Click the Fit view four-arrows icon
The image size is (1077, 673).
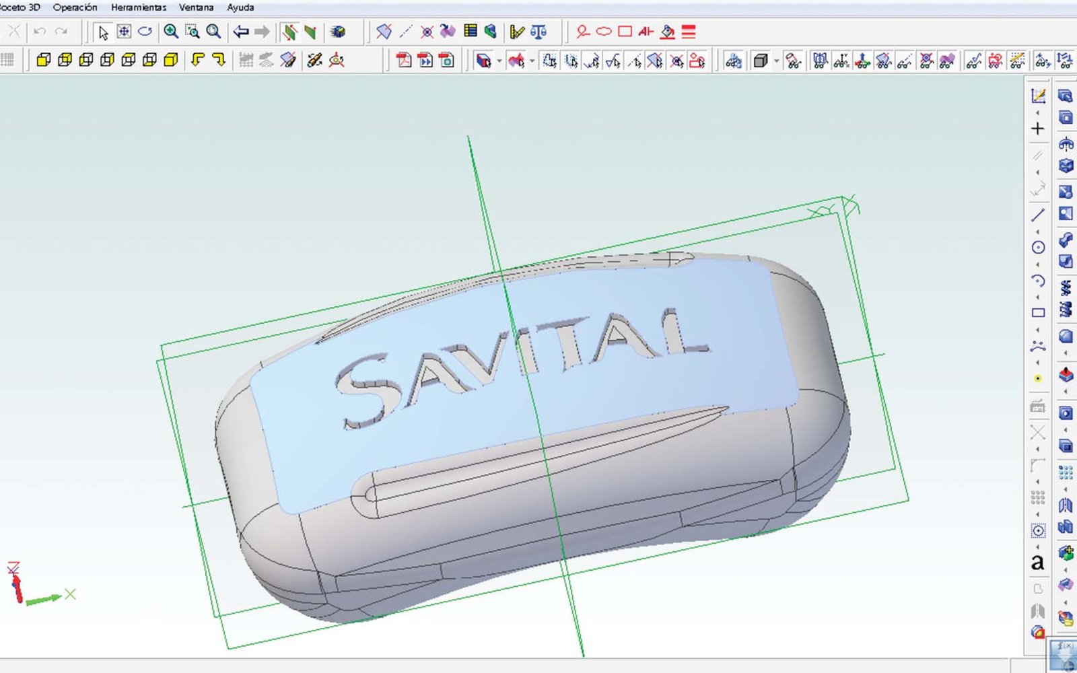(x=124, y=32)
